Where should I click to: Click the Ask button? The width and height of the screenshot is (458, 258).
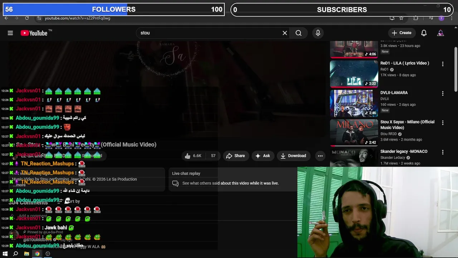click(263, 156)
